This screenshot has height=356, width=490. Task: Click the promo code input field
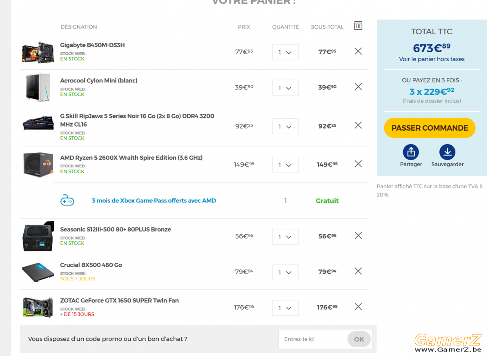(313, 339)
